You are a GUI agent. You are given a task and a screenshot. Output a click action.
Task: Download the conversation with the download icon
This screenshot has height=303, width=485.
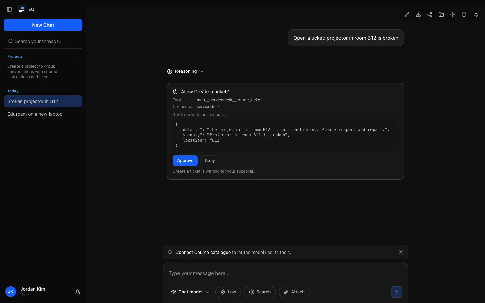[418, 15]
